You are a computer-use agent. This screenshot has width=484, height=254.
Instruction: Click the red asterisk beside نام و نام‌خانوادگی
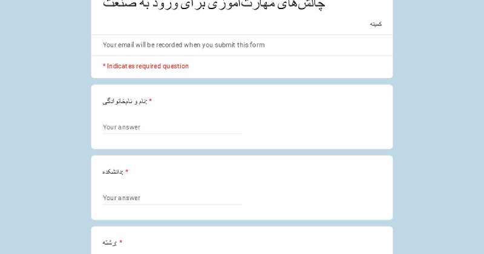tap(151, 101)
